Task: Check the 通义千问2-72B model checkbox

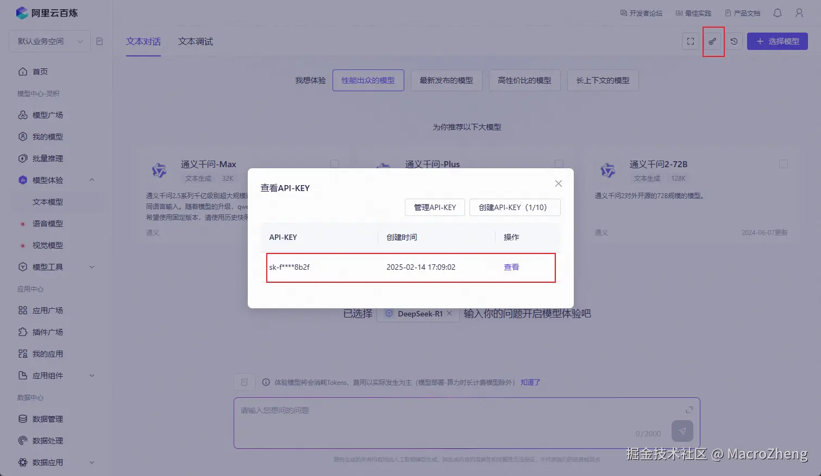Action: click(784, 164)
